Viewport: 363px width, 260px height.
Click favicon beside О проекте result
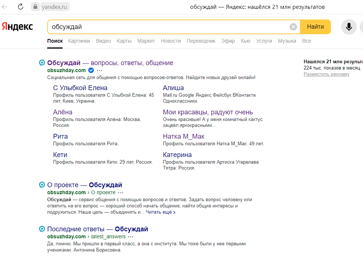[42, 184]
